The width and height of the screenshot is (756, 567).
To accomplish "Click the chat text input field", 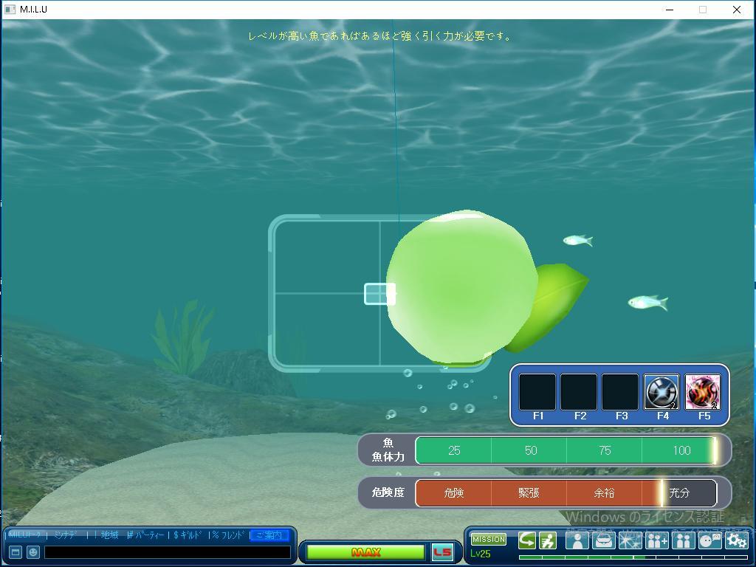I will pos(167,552).
